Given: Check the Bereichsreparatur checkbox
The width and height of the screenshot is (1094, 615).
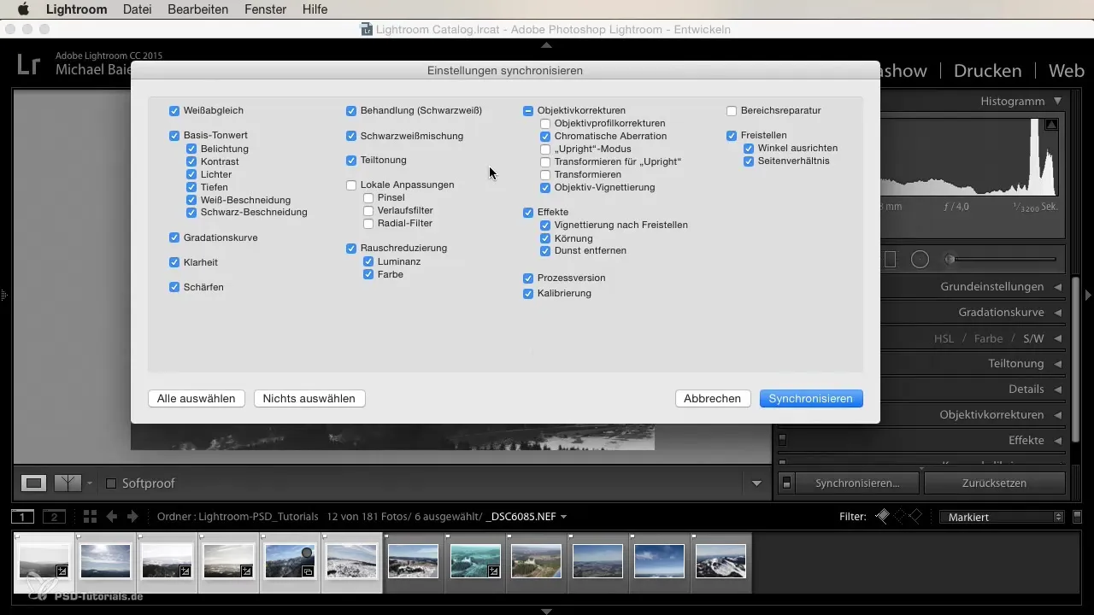Looking at the screenshot, I should pyautogui.click(x=732, y=110).
